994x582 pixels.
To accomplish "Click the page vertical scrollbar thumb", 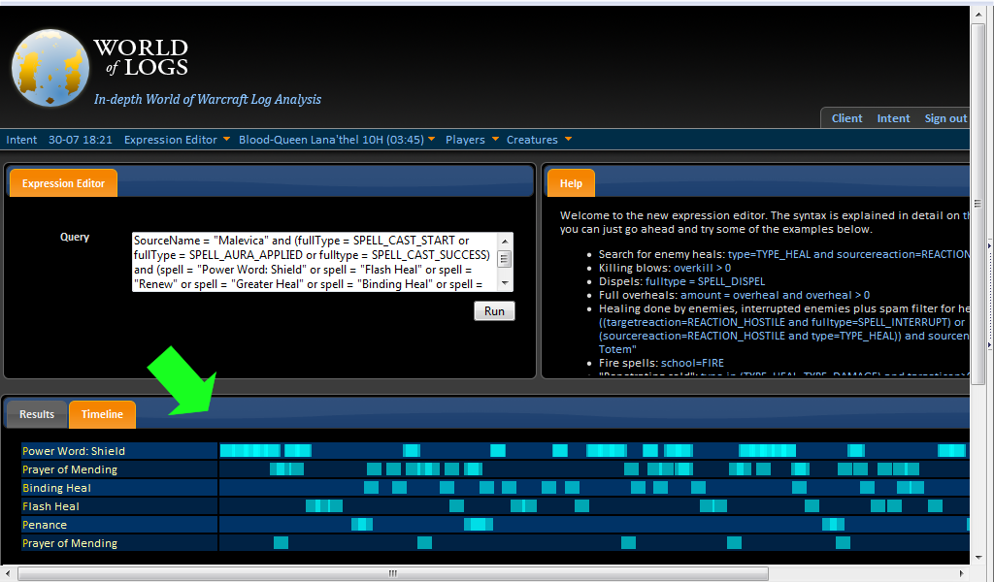I will click(977, 204).
